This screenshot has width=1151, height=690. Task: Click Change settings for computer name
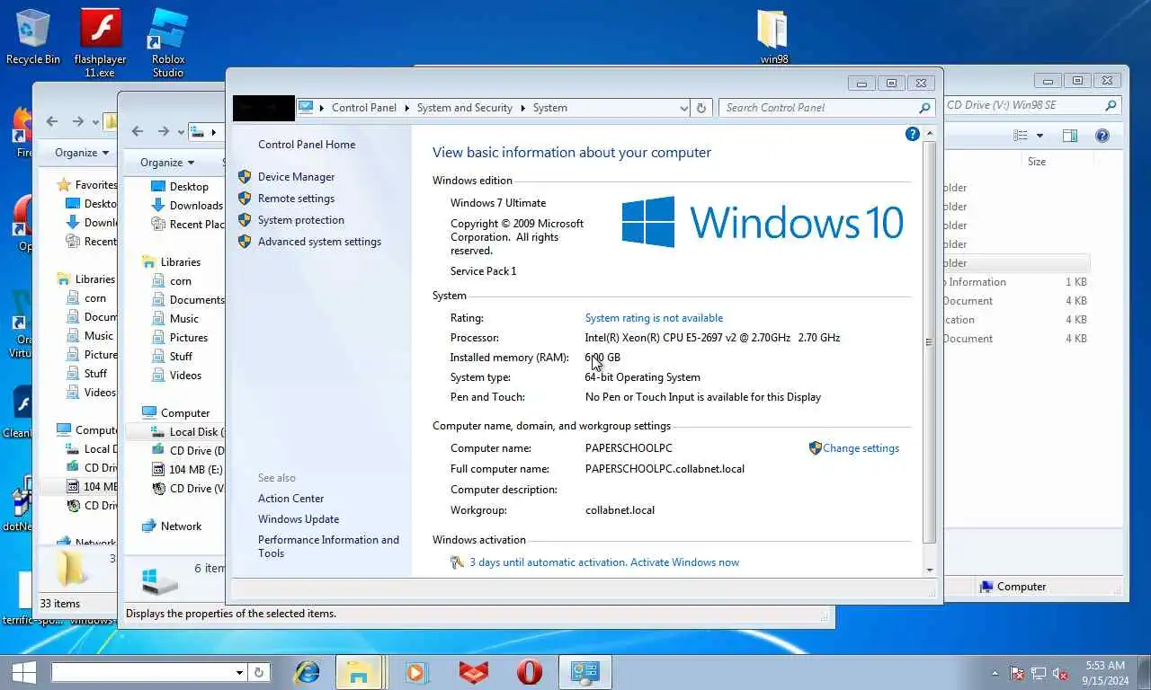861,448
